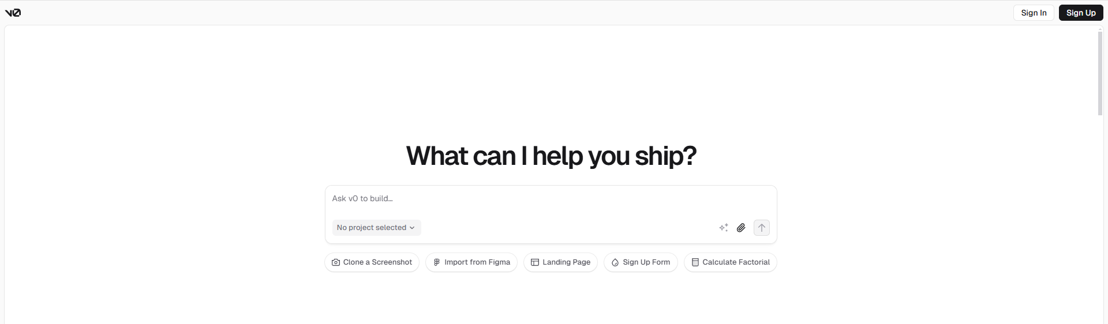Click the black Sign Up button
This screenshot has width=1108, height=324.
1081,13
